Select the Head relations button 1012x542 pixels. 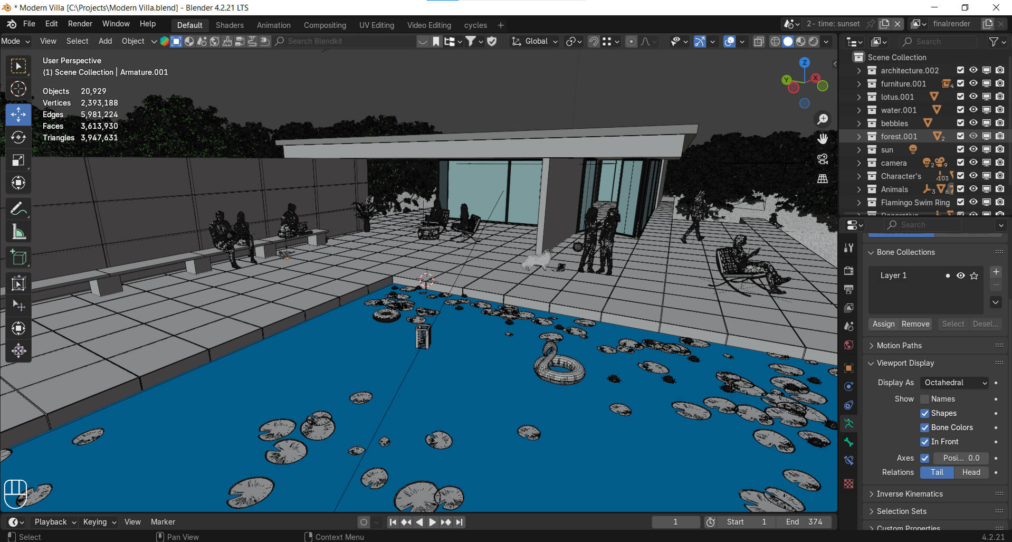(971, 472)
